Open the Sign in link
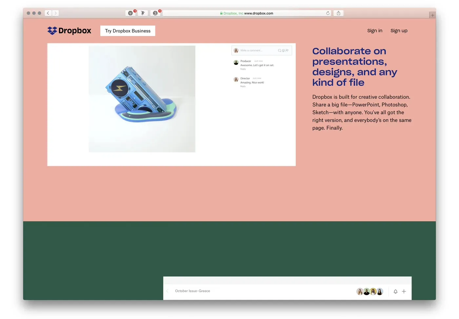 click(x=374, y=30)
